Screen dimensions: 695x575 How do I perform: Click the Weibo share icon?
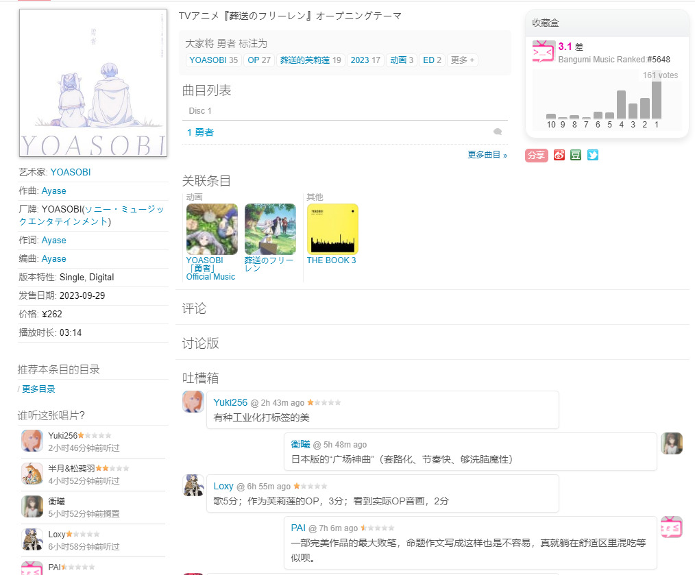click(559, 155)
